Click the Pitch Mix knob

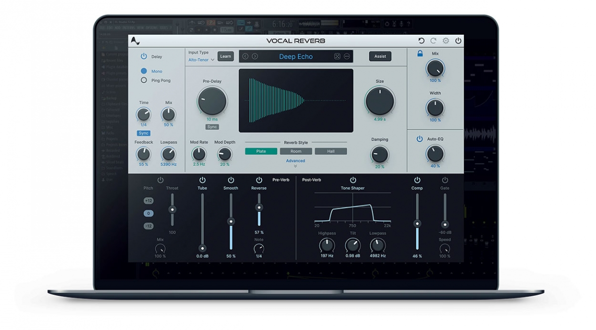tap(160, 249)
